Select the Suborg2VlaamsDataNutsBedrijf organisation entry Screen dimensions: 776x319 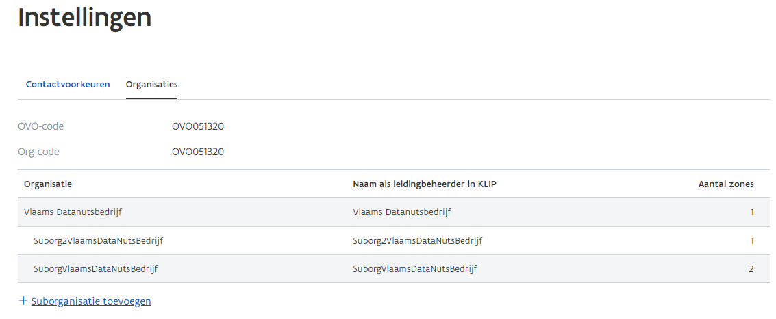pyautogui.click(x=98, y=240)
